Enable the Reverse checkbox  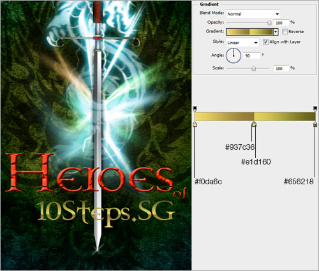[285, 31]
